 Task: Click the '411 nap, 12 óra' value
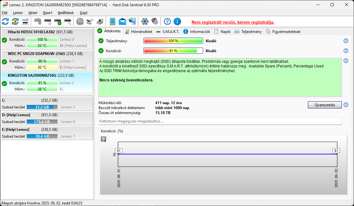[168, 103]
